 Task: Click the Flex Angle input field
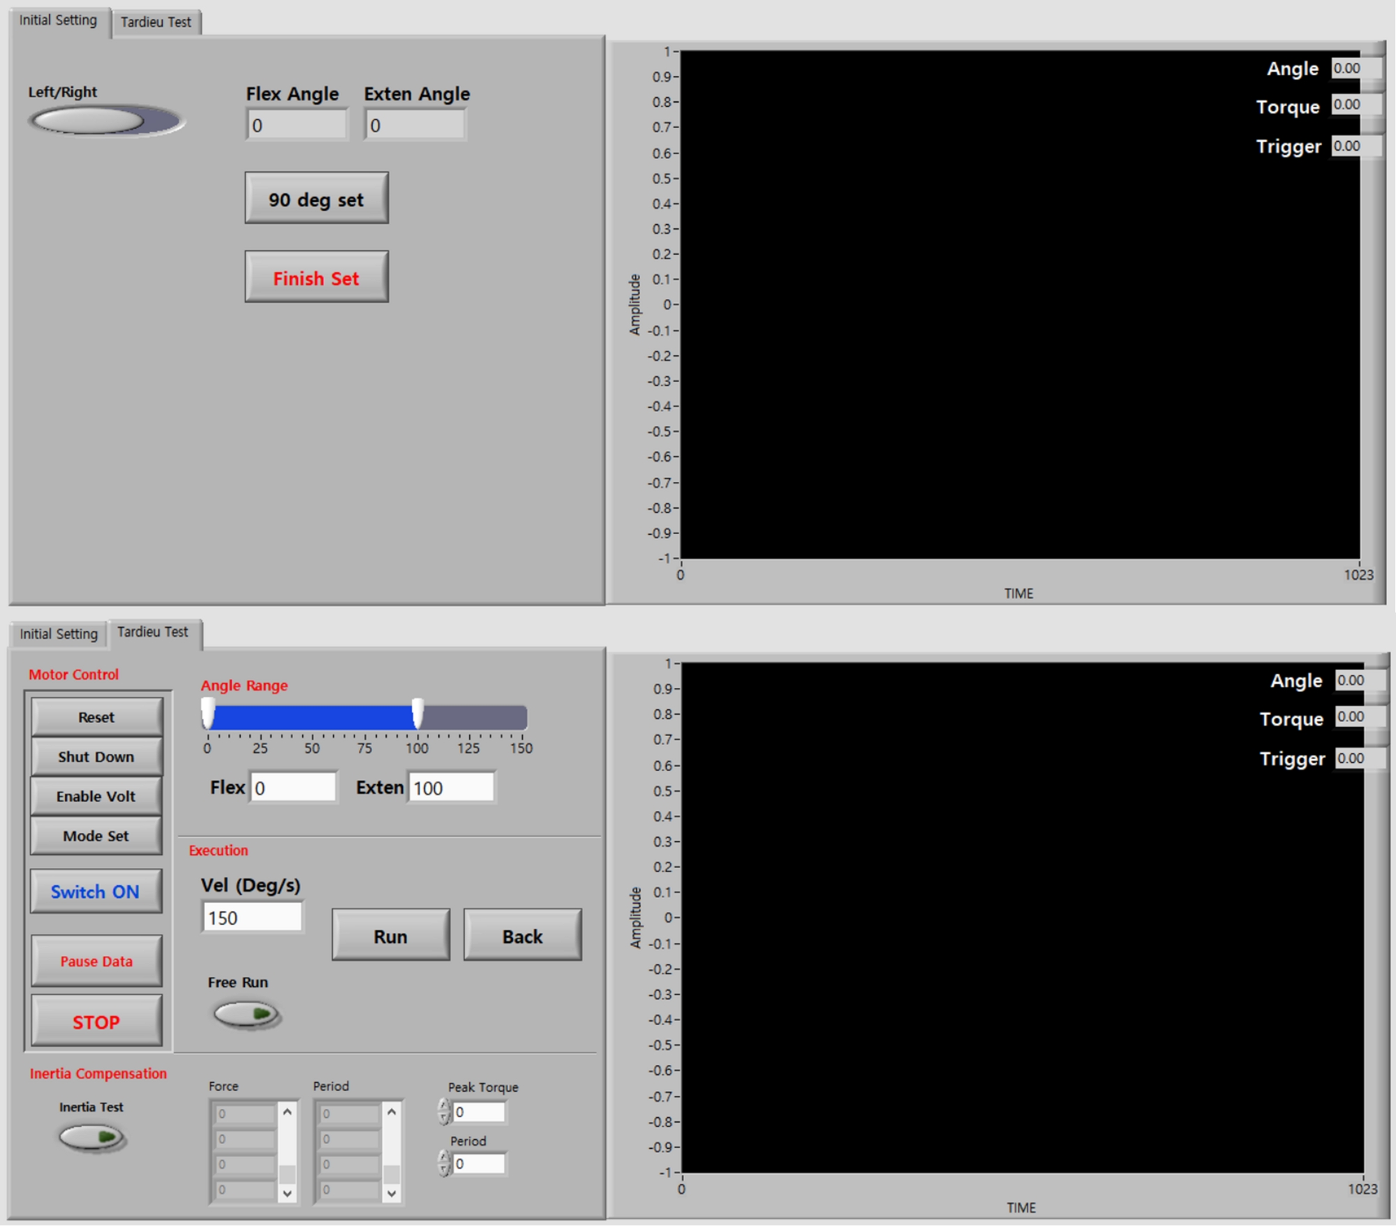297,126
